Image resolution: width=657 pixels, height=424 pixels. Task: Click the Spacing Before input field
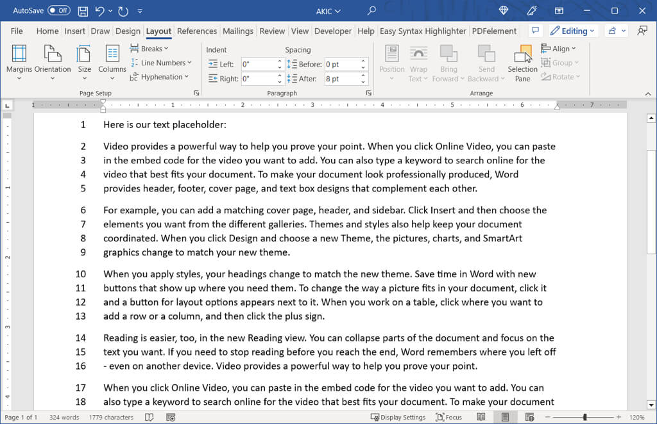click(341, 64)
